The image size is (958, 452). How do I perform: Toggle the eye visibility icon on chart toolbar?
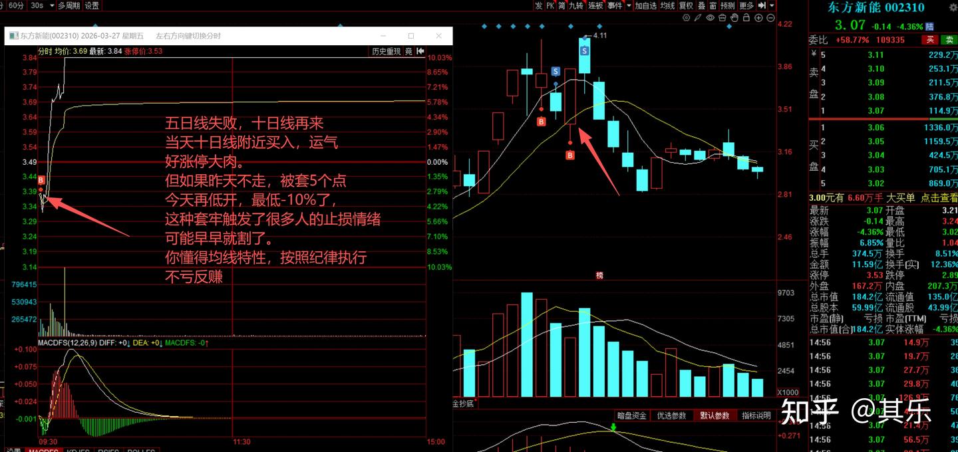711,18
